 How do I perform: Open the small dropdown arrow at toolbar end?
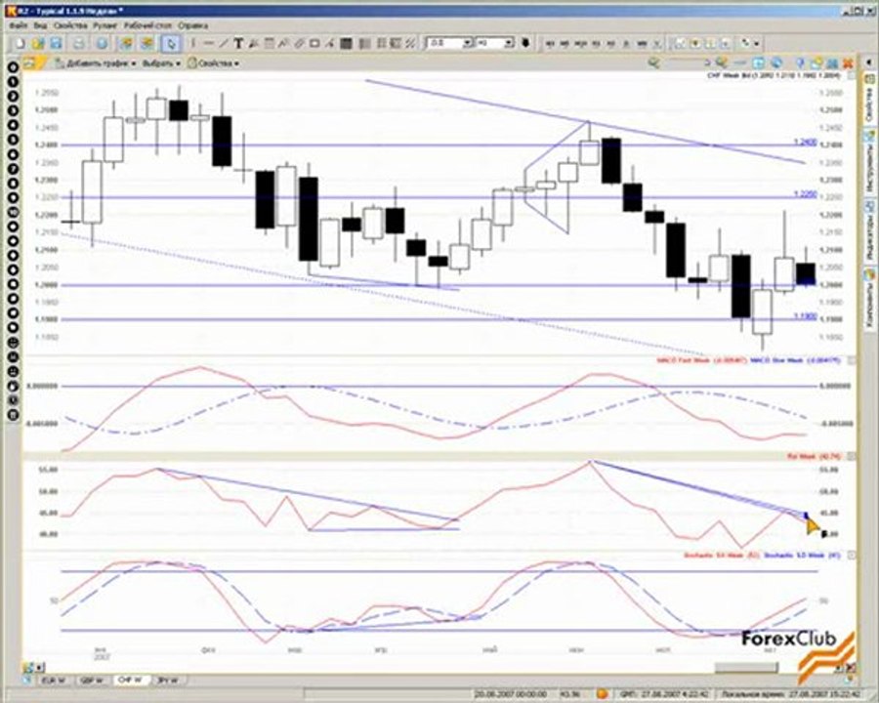click(x=757, y=43)
